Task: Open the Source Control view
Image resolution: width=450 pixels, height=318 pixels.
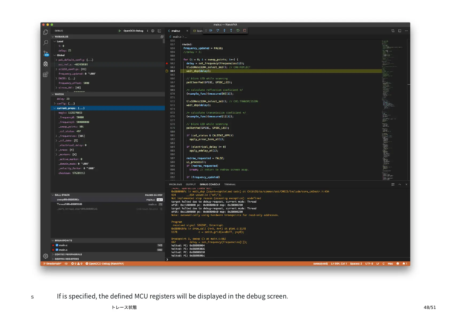Action: click(x=46, y=53)
